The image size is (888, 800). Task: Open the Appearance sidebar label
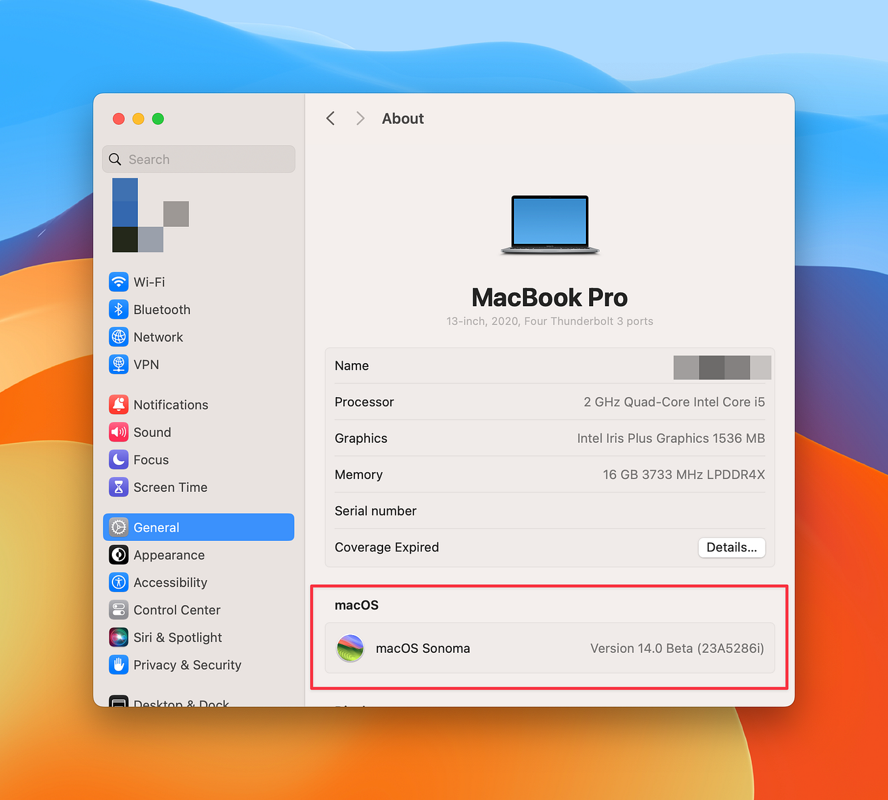(x=169, y=555)
